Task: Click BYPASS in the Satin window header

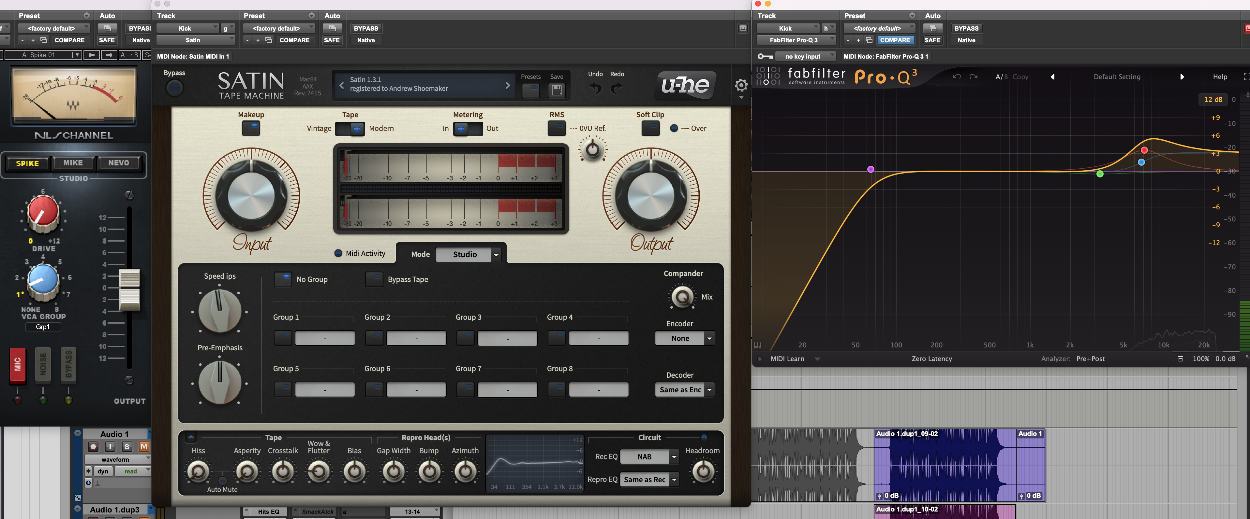Action: click(365, 28)
